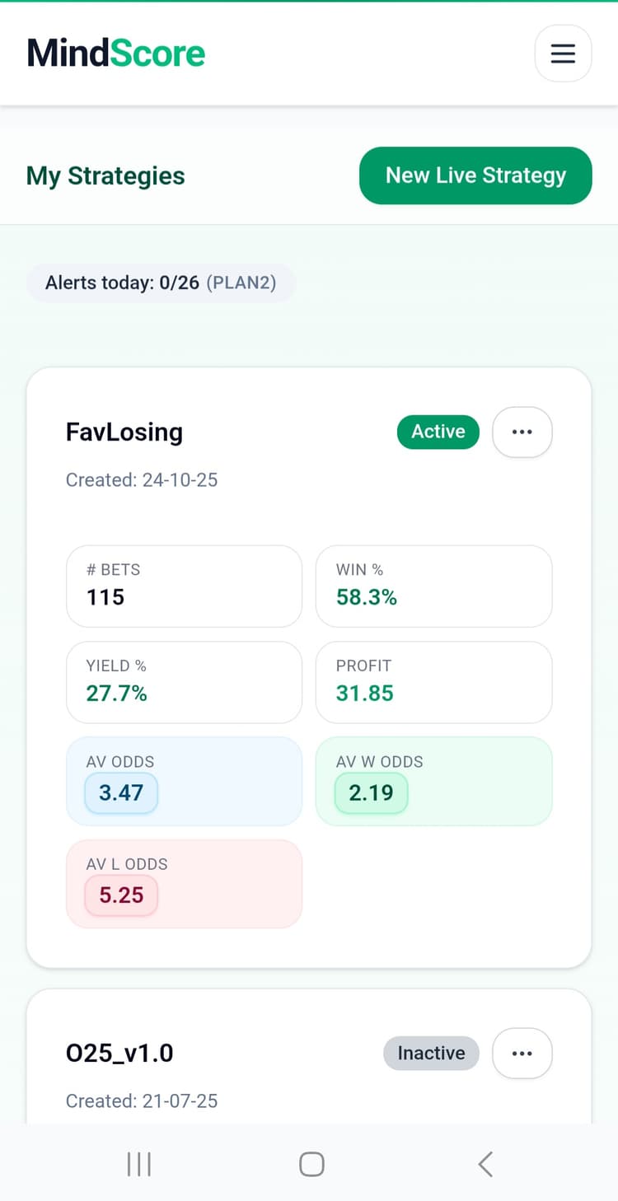Screen dimensions: 618x1201
Task: Tap the YIELD % 27.7% card
Action: pyautogui.click(x=184, y=682)
